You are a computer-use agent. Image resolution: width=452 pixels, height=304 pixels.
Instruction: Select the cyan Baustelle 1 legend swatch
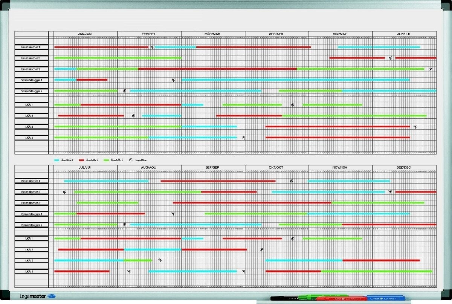pos(57,160)
